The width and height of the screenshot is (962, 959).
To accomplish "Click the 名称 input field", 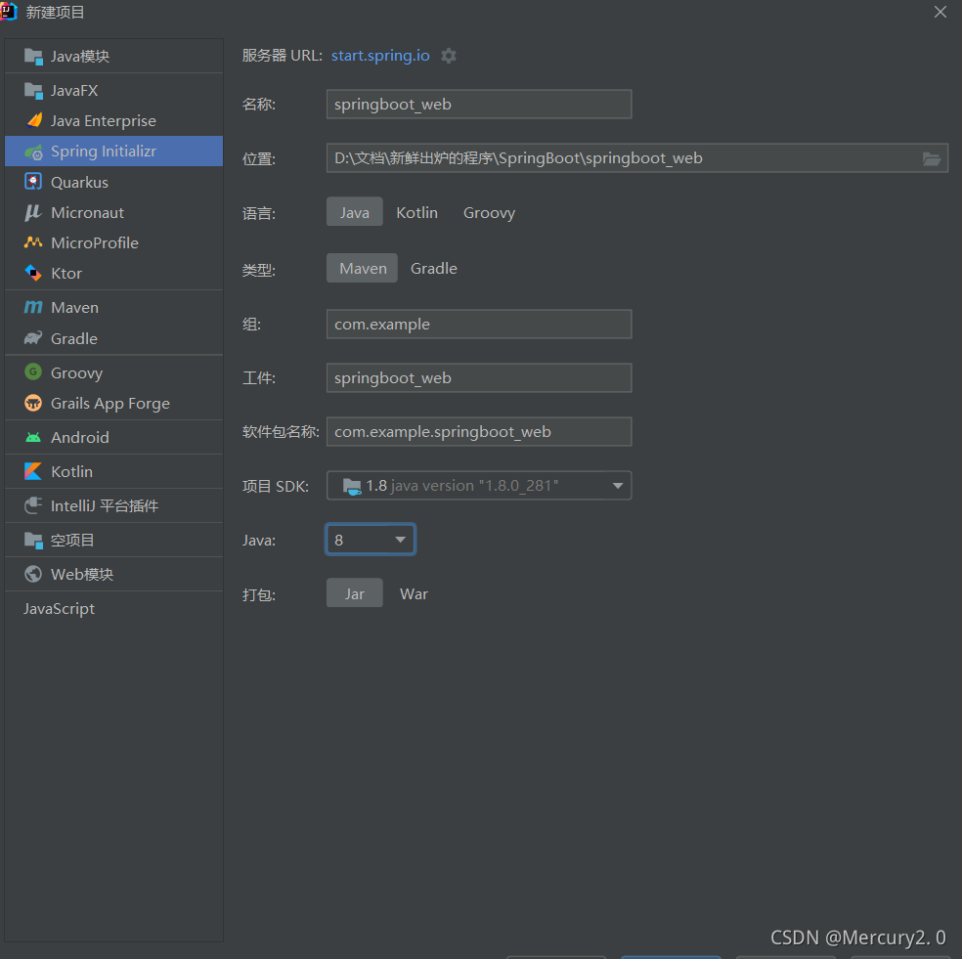I will [479, 105].
